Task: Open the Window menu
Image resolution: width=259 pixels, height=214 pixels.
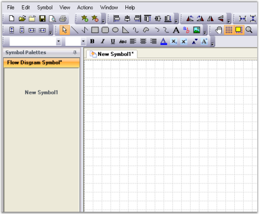Action: (109, 8)
